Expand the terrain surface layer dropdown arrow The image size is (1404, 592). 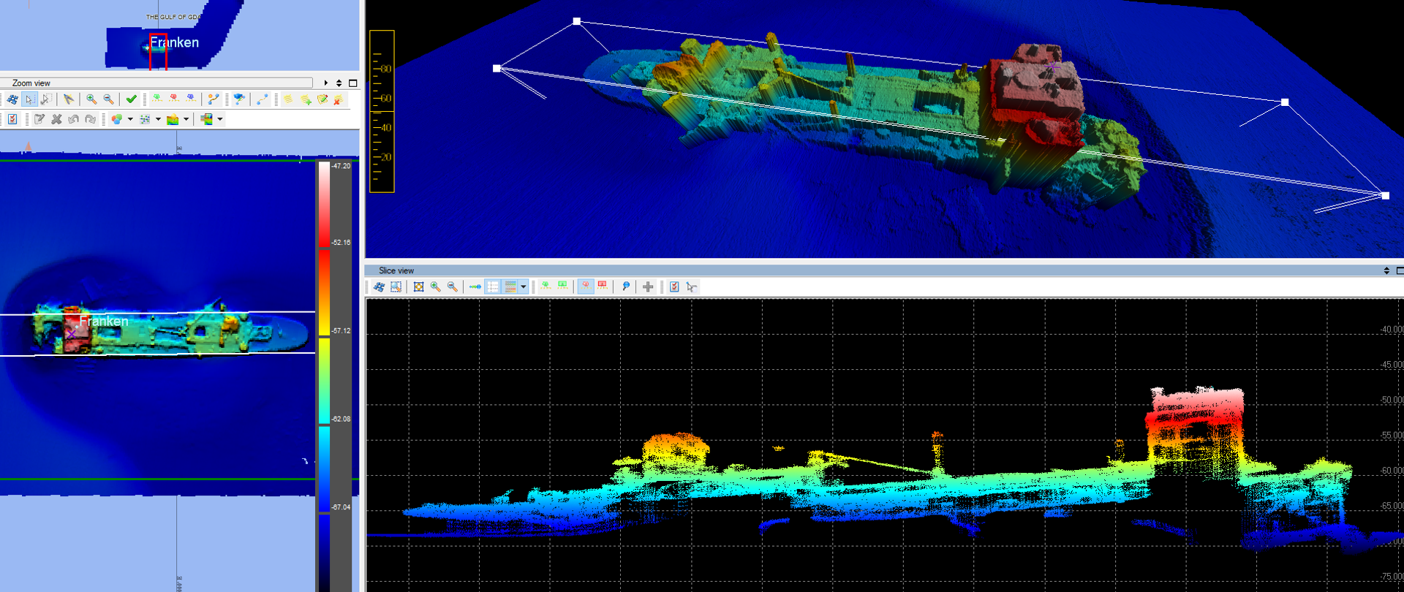tap(186, 119)
